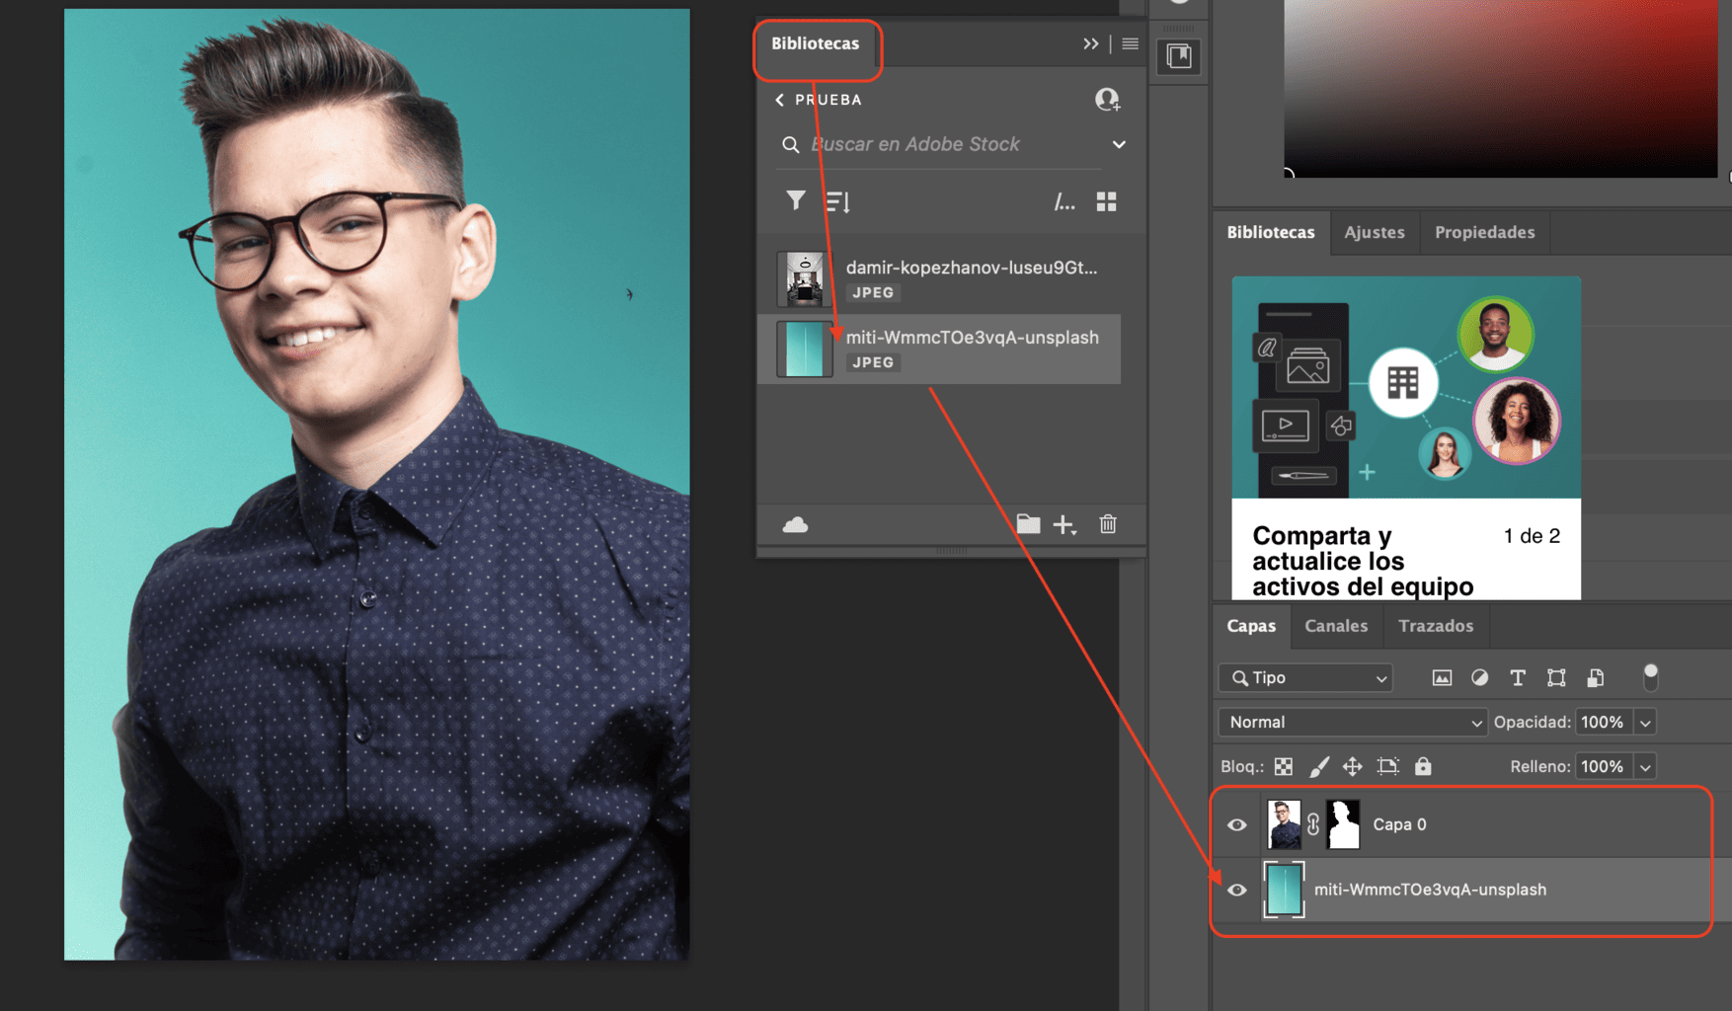Switch to the Ajustes tab
Viewport: 1732px width, 1011px height.
click(x=1375, y=232)
